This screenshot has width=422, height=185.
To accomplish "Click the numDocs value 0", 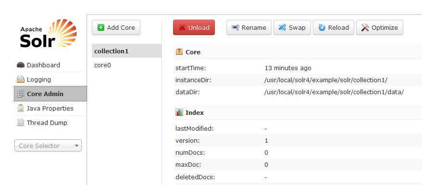I will pos(266,153).
